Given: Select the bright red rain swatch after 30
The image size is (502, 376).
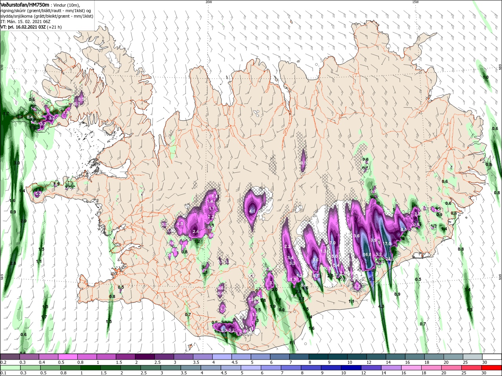Looking at the screenshot, I should [x=492, y=368].
